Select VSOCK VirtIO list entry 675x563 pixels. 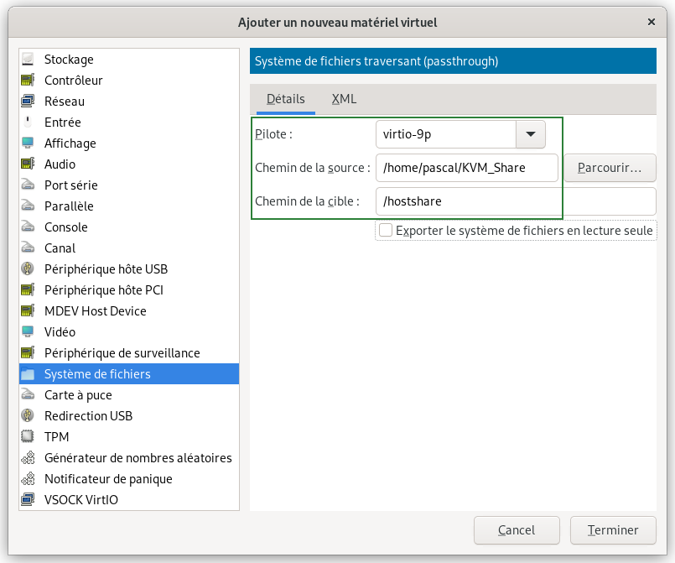(x=129, y=500)
